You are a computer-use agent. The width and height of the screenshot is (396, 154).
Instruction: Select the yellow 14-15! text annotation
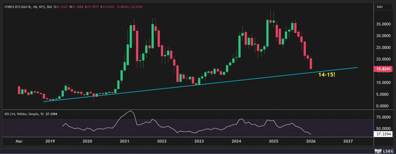pyautogui.click(x=327, y=75)
